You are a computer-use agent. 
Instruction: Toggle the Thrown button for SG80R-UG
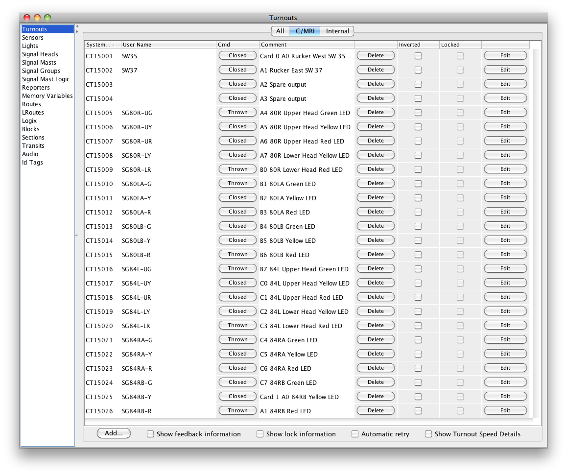(x=237, y=113)
